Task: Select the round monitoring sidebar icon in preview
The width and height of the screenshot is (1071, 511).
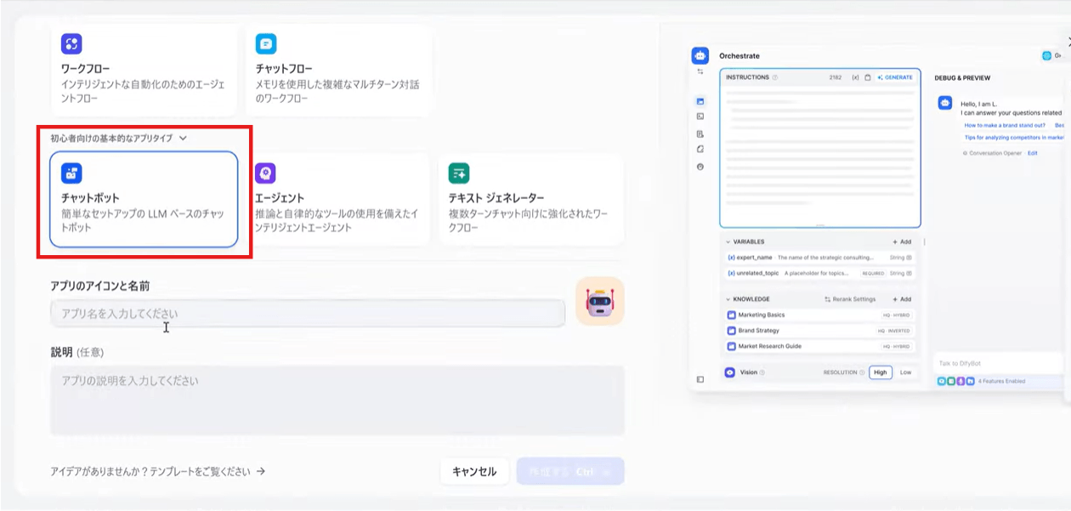Action: point(700,167)
